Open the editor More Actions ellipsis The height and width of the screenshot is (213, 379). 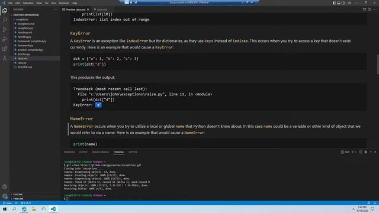pos(374,9)
